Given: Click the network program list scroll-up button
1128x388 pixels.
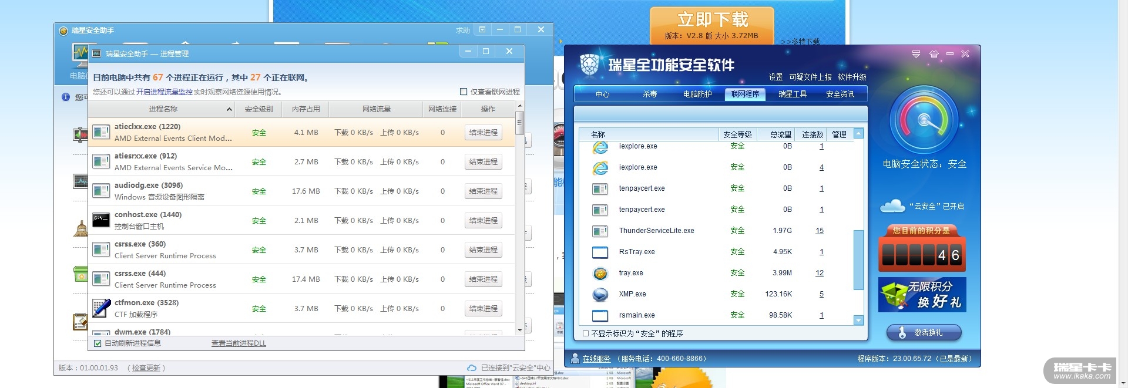Looking at the screenshot, I should point(858,134).
